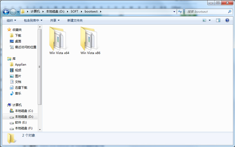This screenshot has width=235, height=147.
Task: Click the desktop icon beside 桌面
Action: coord(12,41)
